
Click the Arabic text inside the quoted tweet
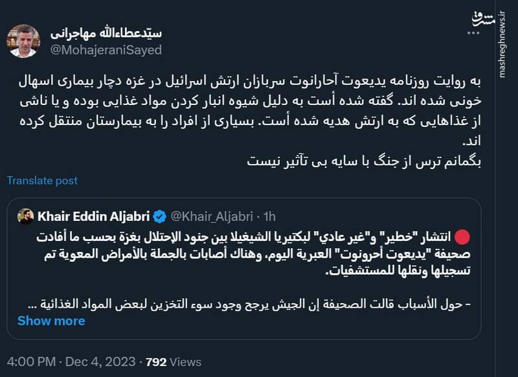tap(259, 253)
